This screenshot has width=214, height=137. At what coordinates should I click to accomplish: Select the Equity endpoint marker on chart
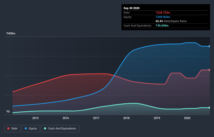pos(209,46)
